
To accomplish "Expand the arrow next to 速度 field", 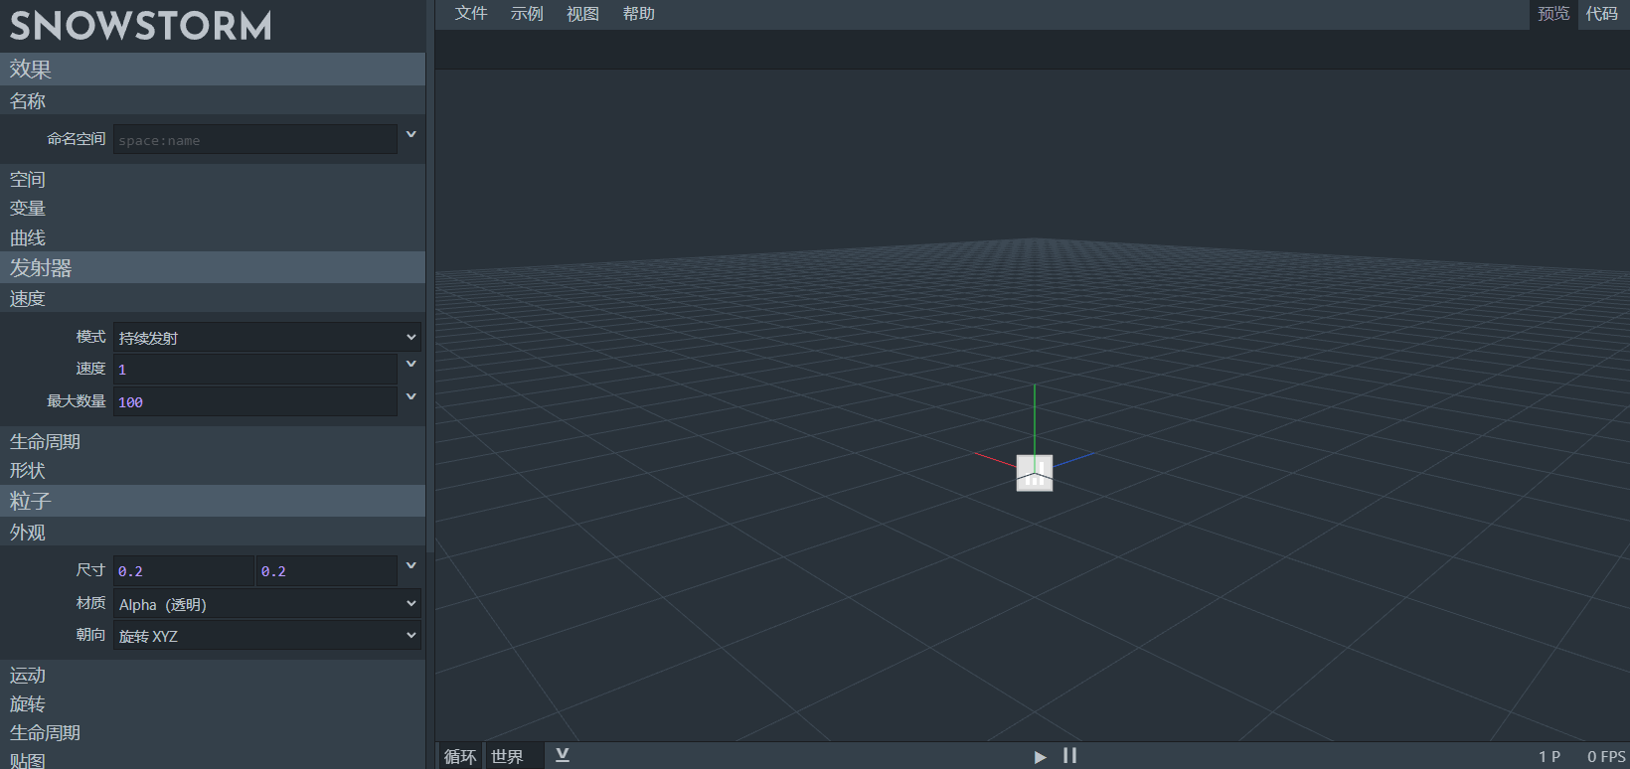I will [x=410, y=365].
